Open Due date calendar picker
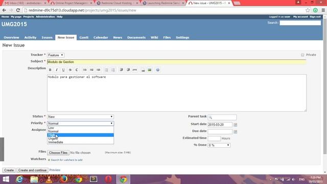This screenshot has width=327, height=184. pos(235,132)
